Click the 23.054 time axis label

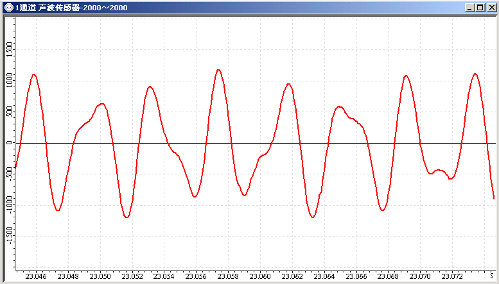pyautogui.click(x=164, y=277)
